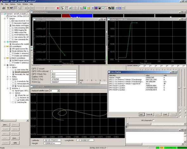The height and width of the screenshot is (149, 187).
Task: Tick the All channels checkbox
Action: pyautogui.click(x=154, y=120)
